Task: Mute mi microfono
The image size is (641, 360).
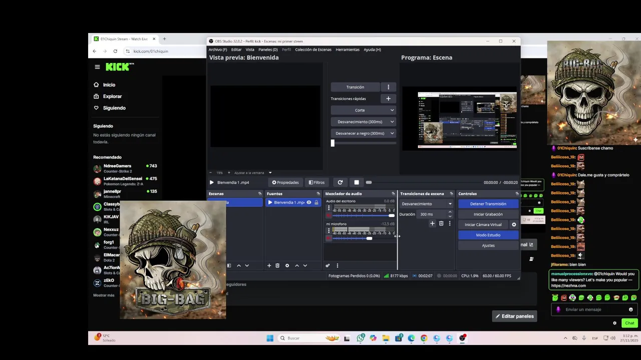Action: click(329, 238)
